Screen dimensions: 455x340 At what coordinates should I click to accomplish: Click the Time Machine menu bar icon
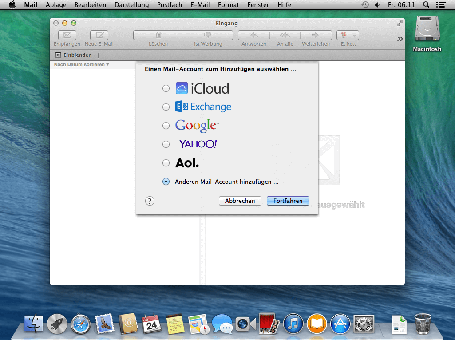point(365,4)
